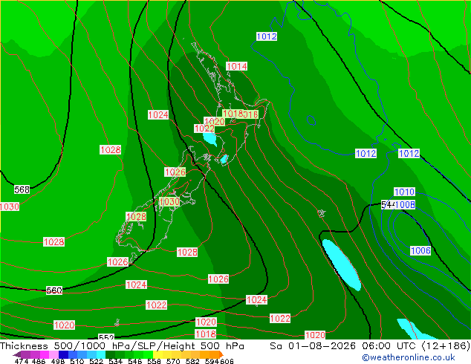Viewport: 471px width, 364px height.
Task: Click the map title 'Thickness 500/1000 hPa/SLP/Height 500 hPa'
Action: point(122,346)
